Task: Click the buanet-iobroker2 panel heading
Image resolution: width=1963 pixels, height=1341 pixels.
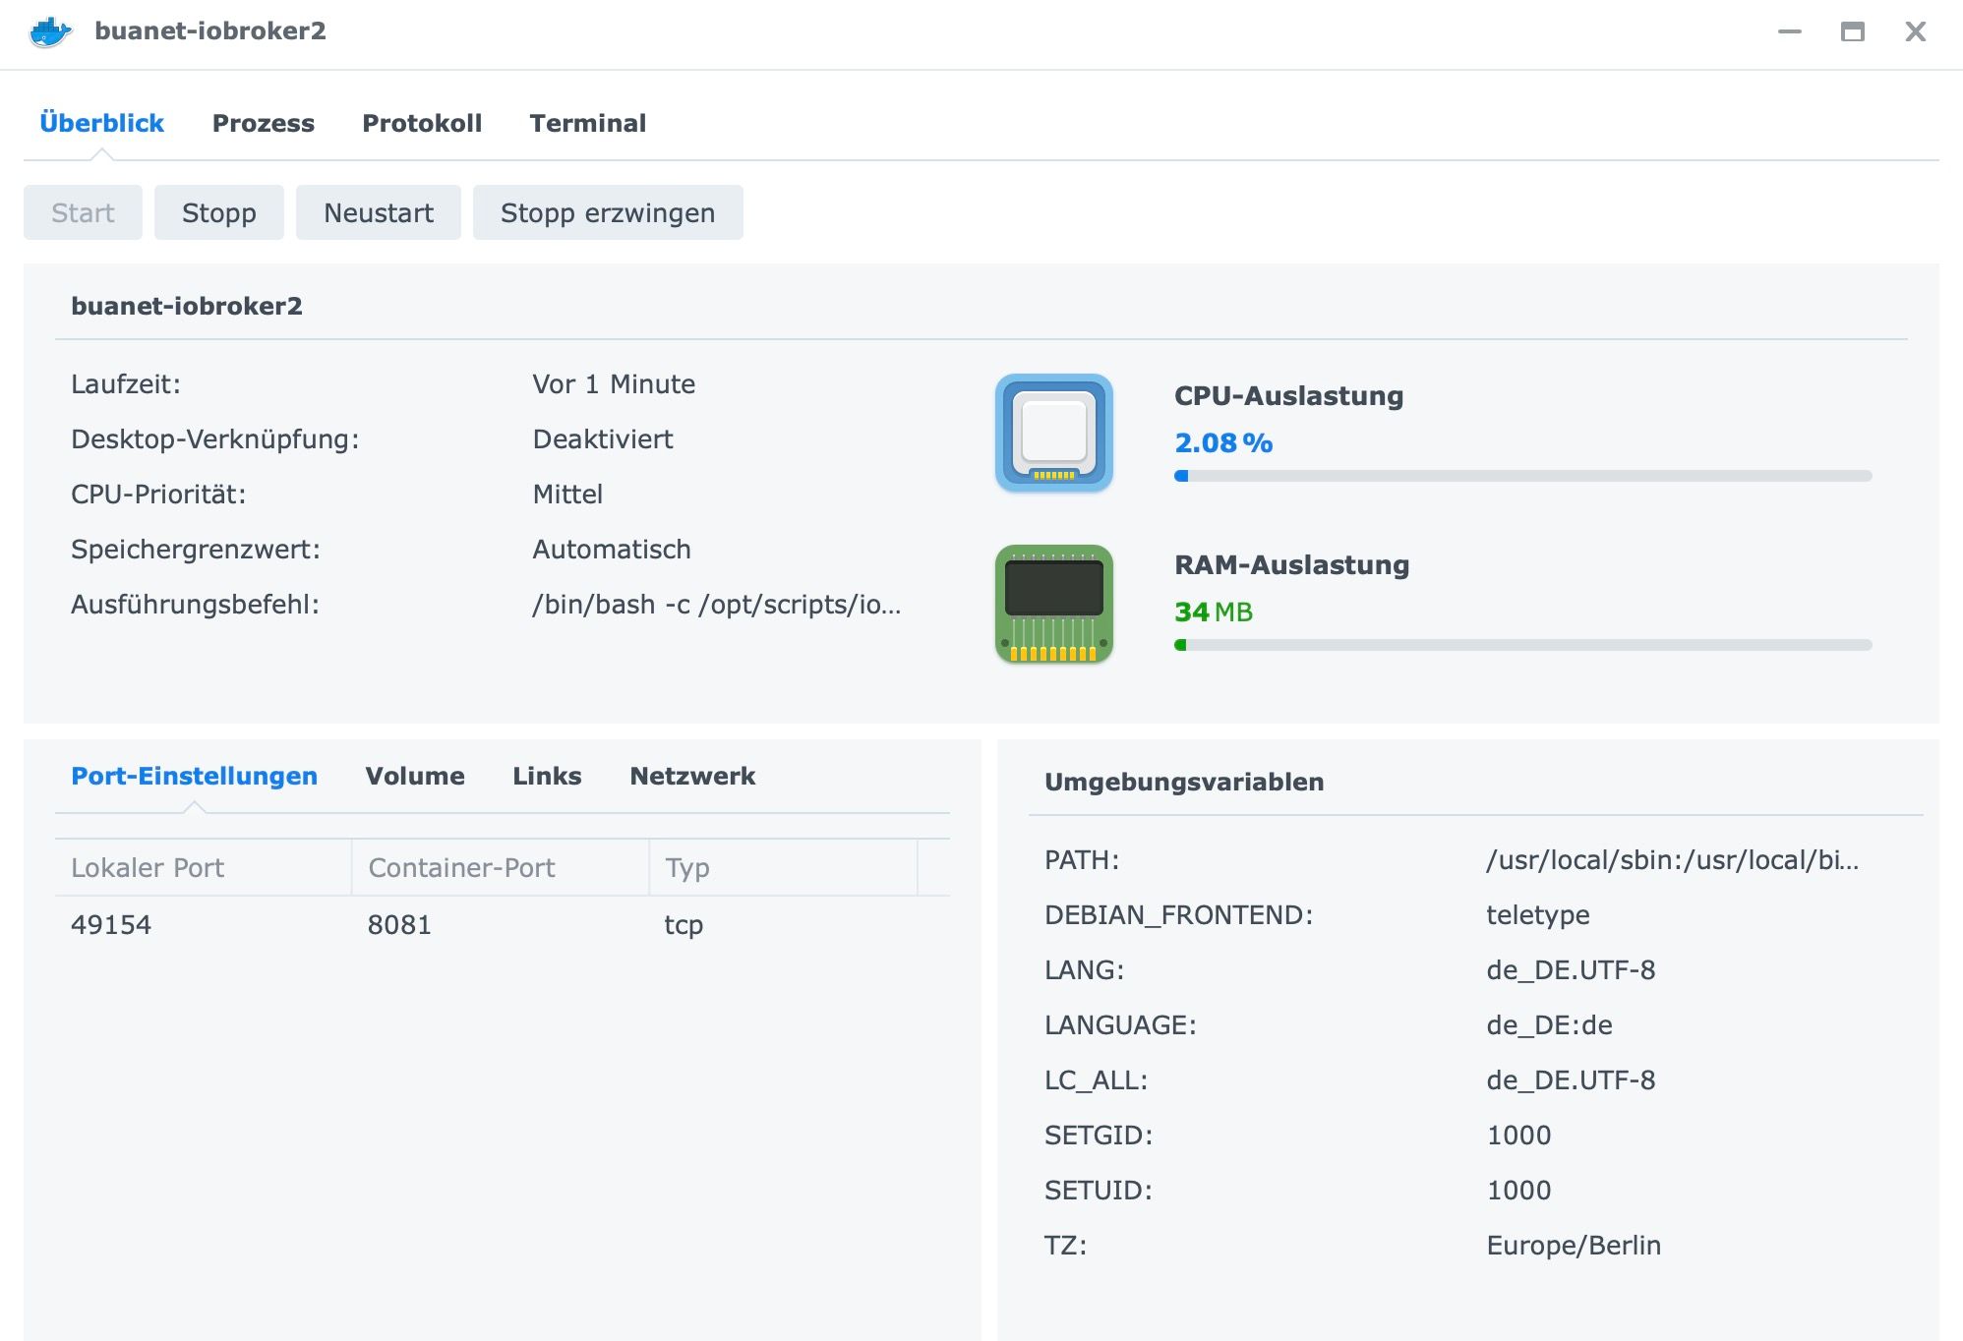Action: click(187, 306)
